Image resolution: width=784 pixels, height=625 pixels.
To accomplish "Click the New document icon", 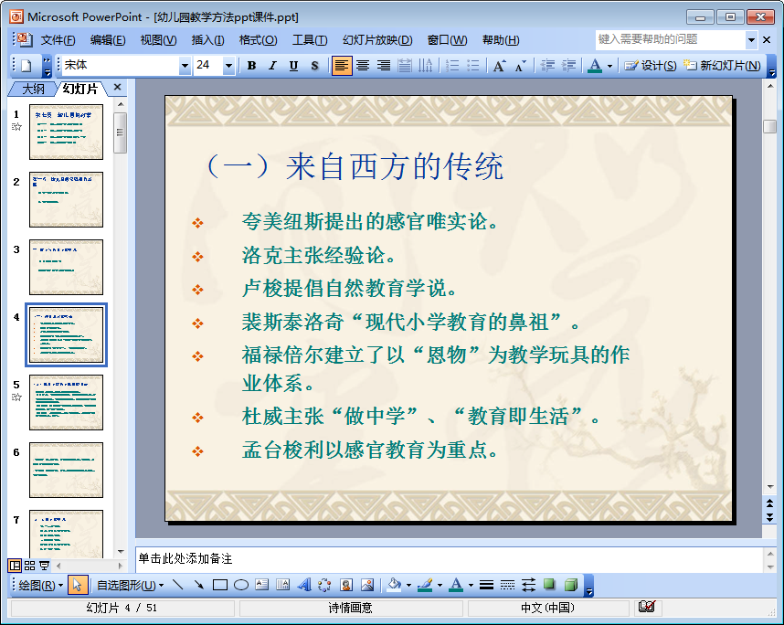I will pyautogui.click(x=26, y=66).
